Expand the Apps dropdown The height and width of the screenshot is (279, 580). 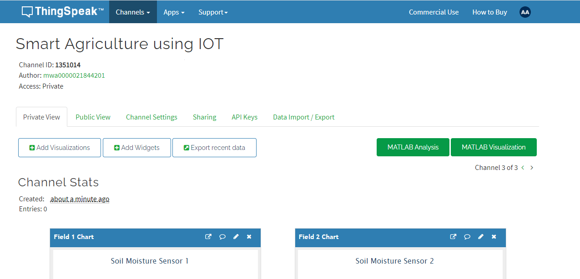[x=173, y=12]
